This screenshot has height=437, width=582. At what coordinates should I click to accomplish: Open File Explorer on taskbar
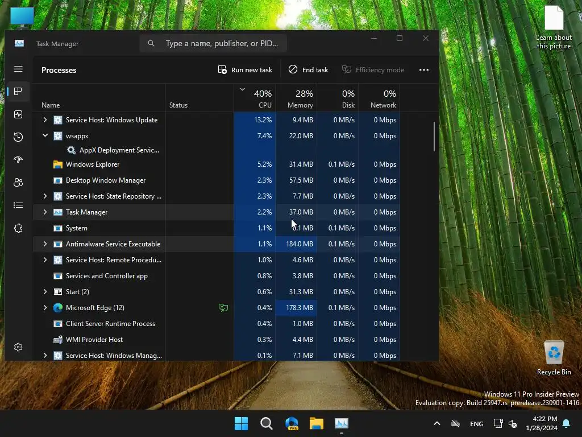317,423
